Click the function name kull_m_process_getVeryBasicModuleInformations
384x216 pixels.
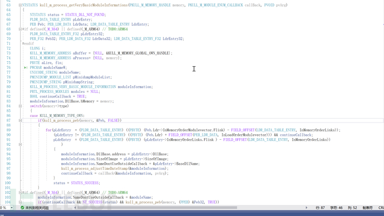(83, 5)
